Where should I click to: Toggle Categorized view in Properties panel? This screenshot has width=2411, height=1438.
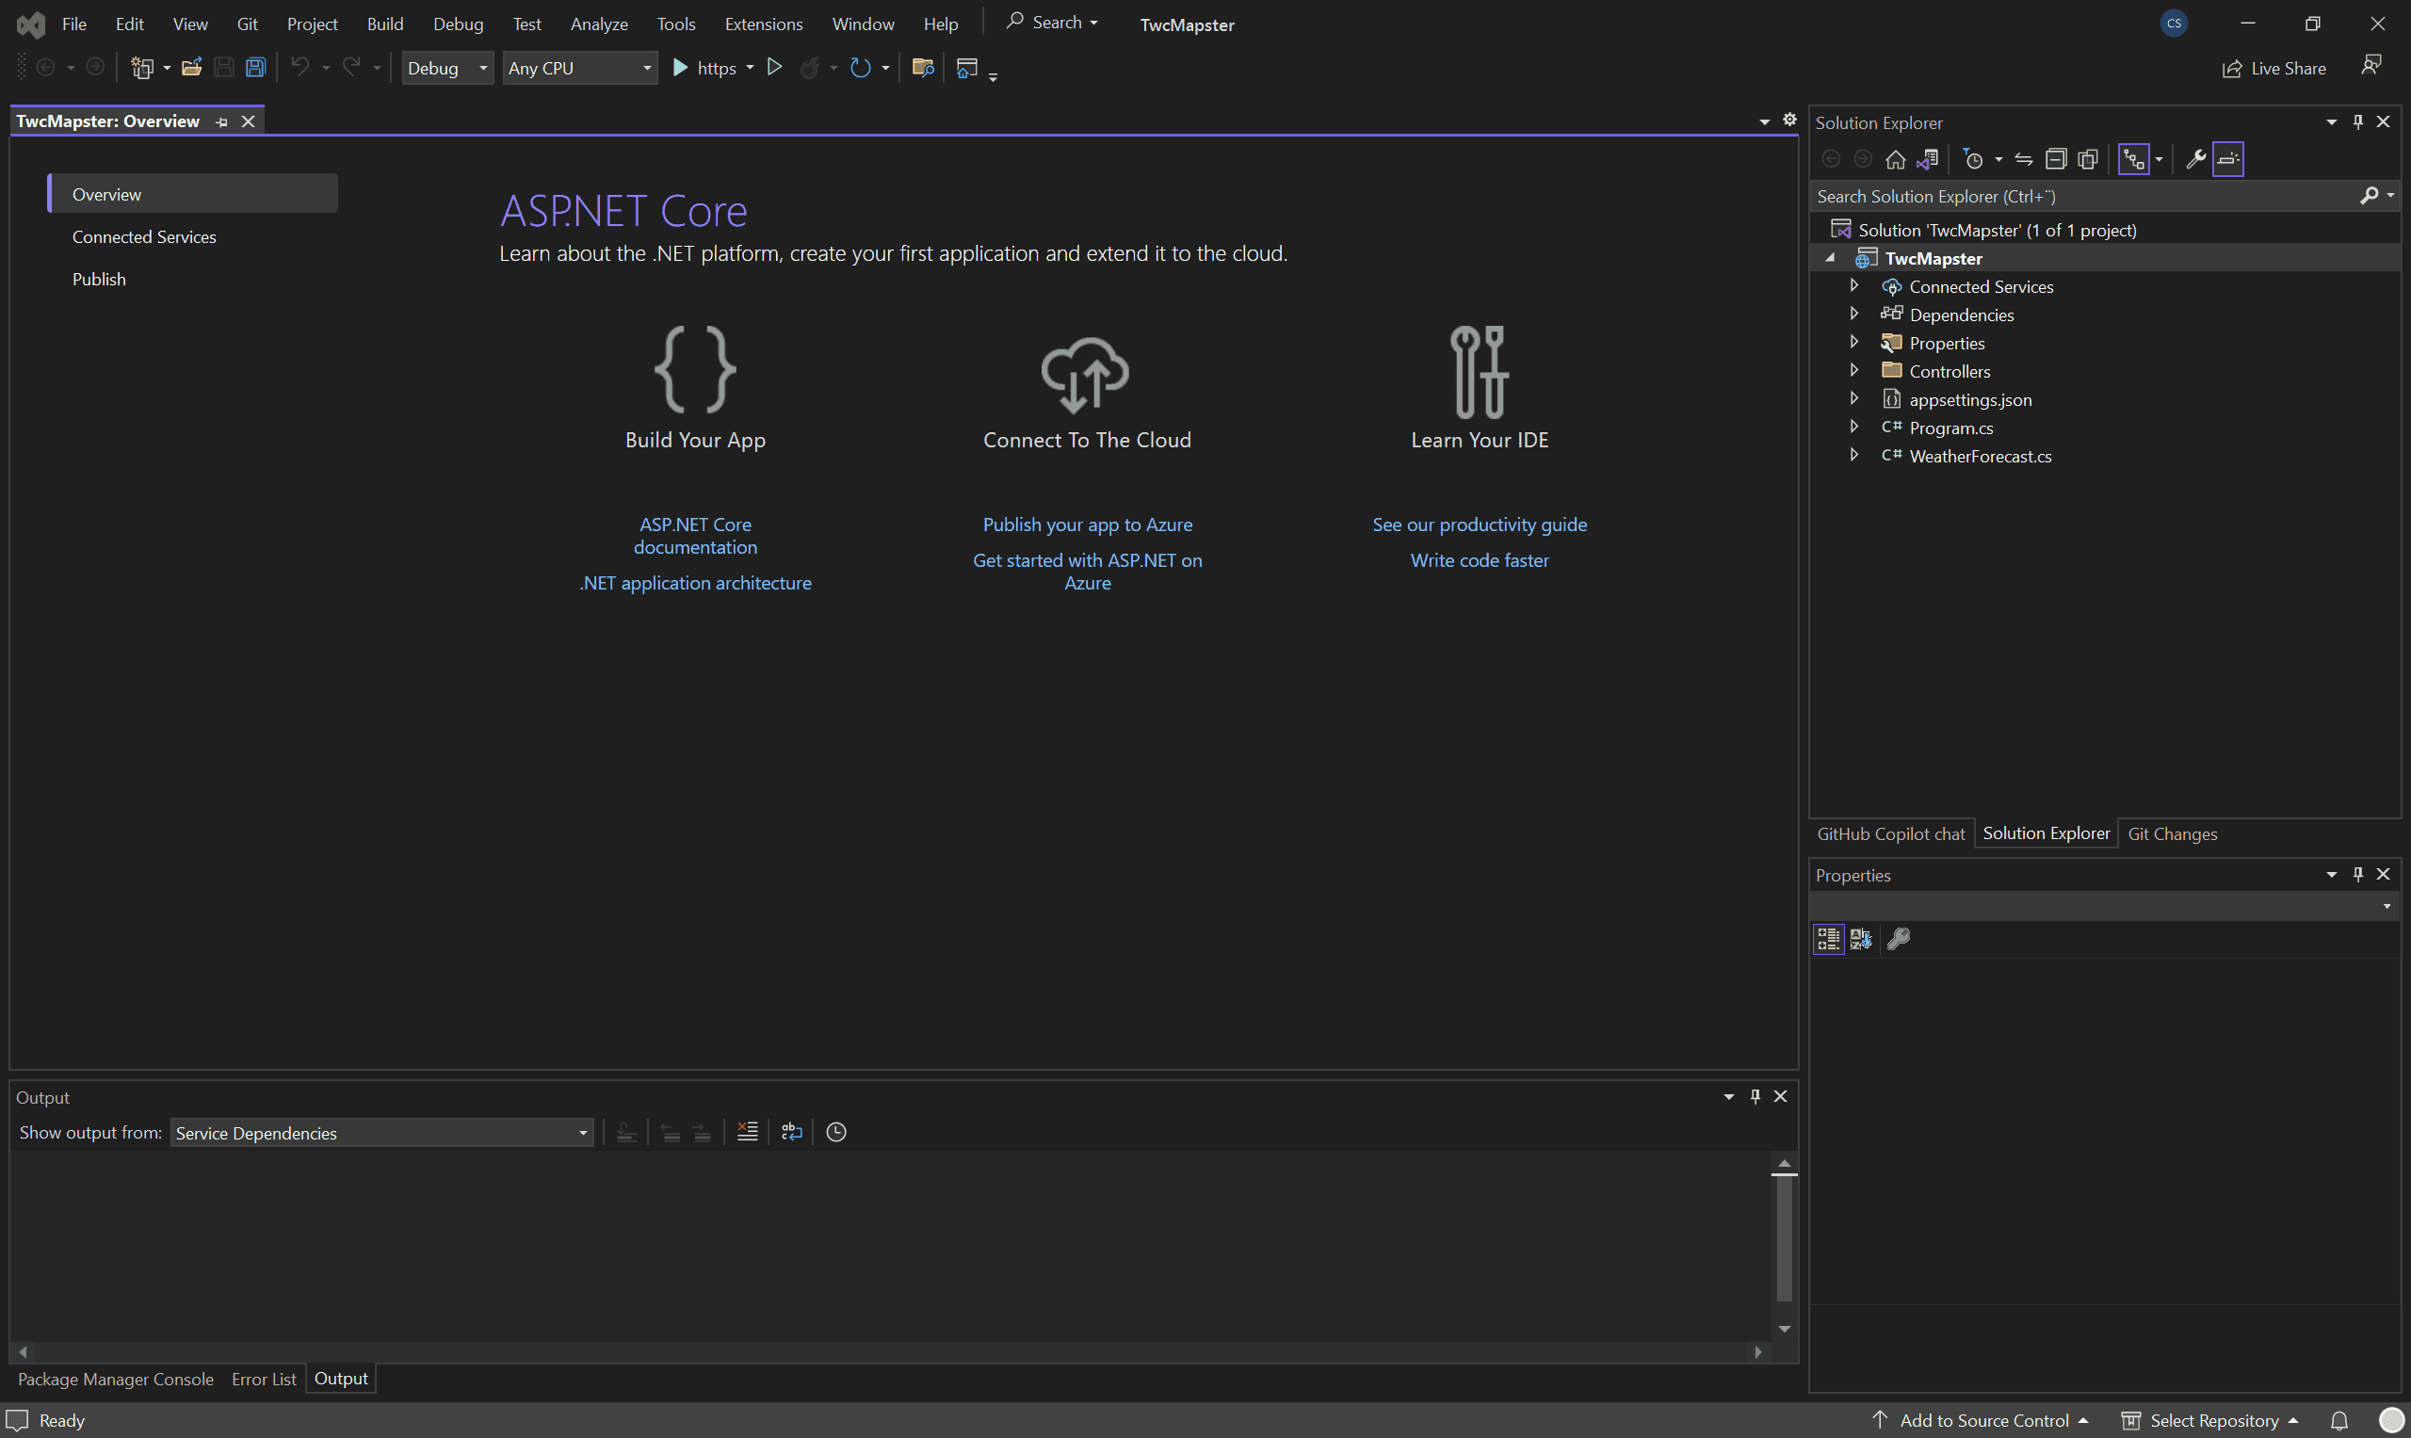pyautogui.click(x=1828, y=938)
